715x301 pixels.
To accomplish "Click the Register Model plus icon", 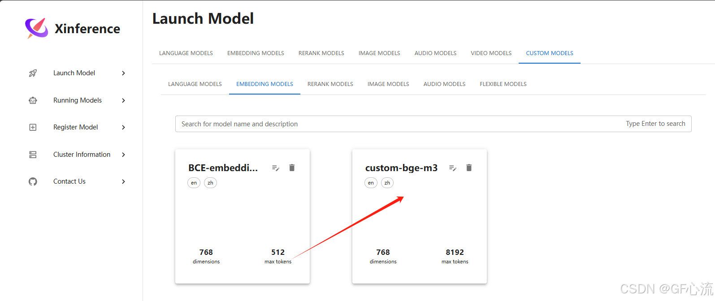I will click(33, 127).
